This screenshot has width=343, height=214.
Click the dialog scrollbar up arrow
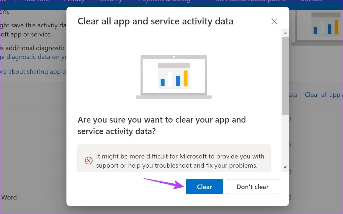tap(285, 34)
